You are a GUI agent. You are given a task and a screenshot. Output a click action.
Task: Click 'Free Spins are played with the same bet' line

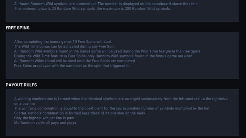click(x=72, y=66)
